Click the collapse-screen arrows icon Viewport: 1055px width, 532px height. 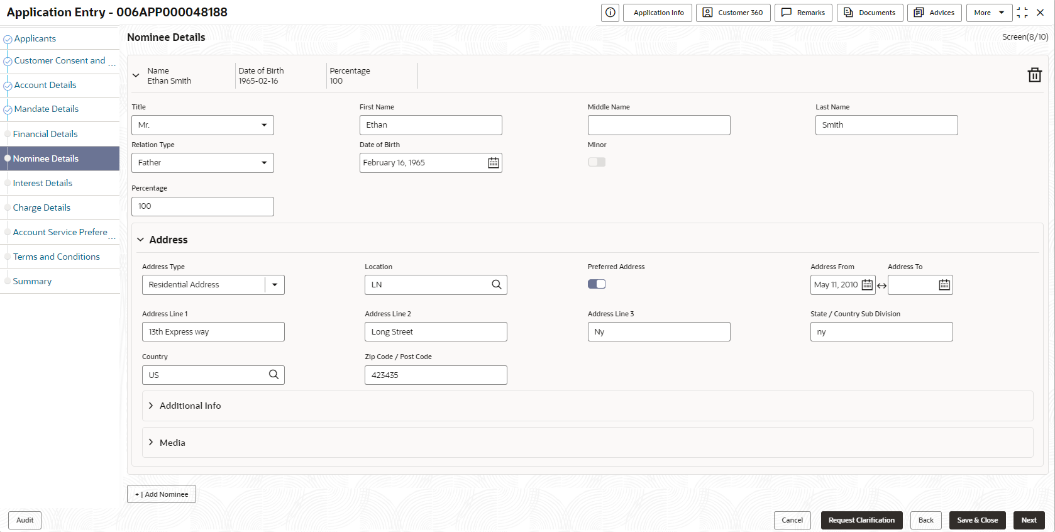click(1022, 13)
